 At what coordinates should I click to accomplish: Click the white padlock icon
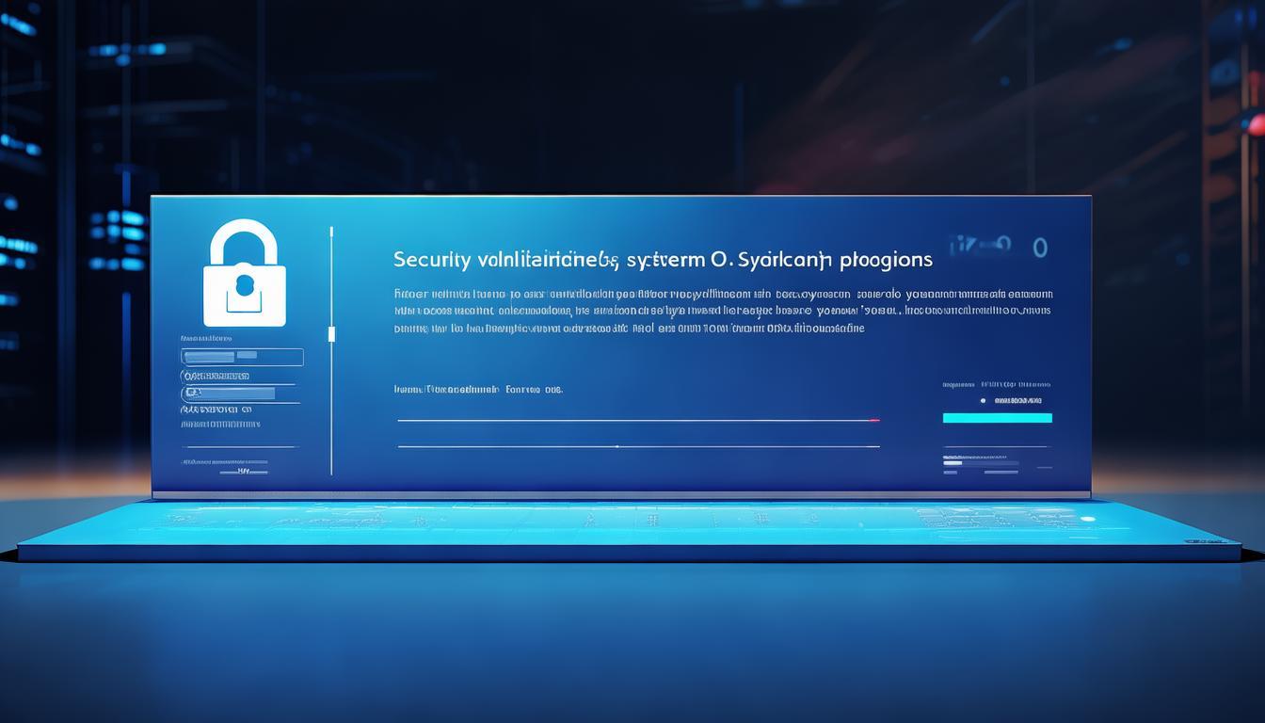click(x=245, y=273)
